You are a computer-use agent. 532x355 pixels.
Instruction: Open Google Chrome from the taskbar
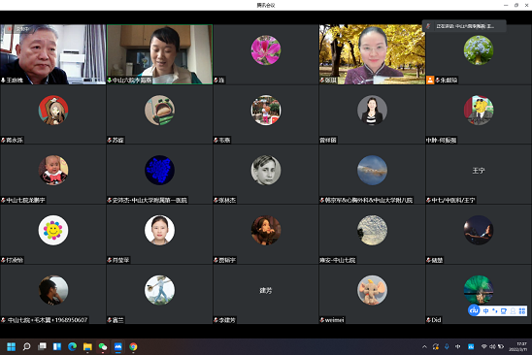(133, 346)
